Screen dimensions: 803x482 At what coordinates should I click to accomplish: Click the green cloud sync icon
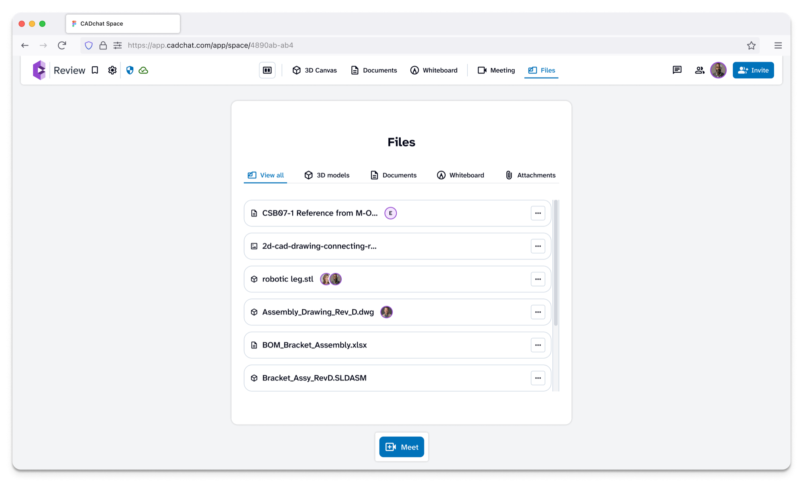point(143,70)
